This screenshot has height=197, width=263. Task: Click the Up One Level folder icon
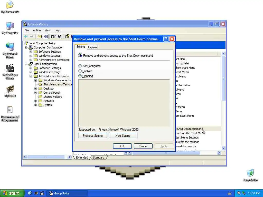[x=40, y=36]
